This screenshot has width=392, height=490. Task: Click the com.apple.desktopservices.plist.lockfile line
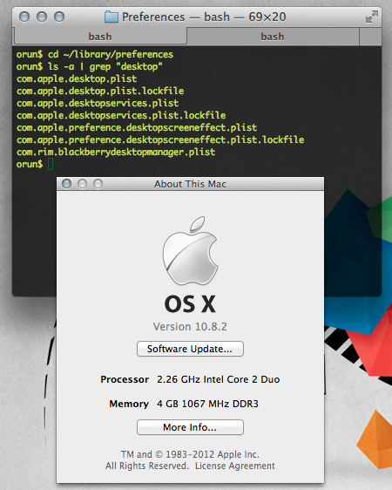coord(121,115)
